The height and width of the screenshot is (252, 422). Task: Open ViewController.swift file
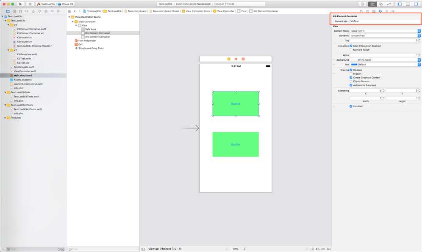(25, 71)
